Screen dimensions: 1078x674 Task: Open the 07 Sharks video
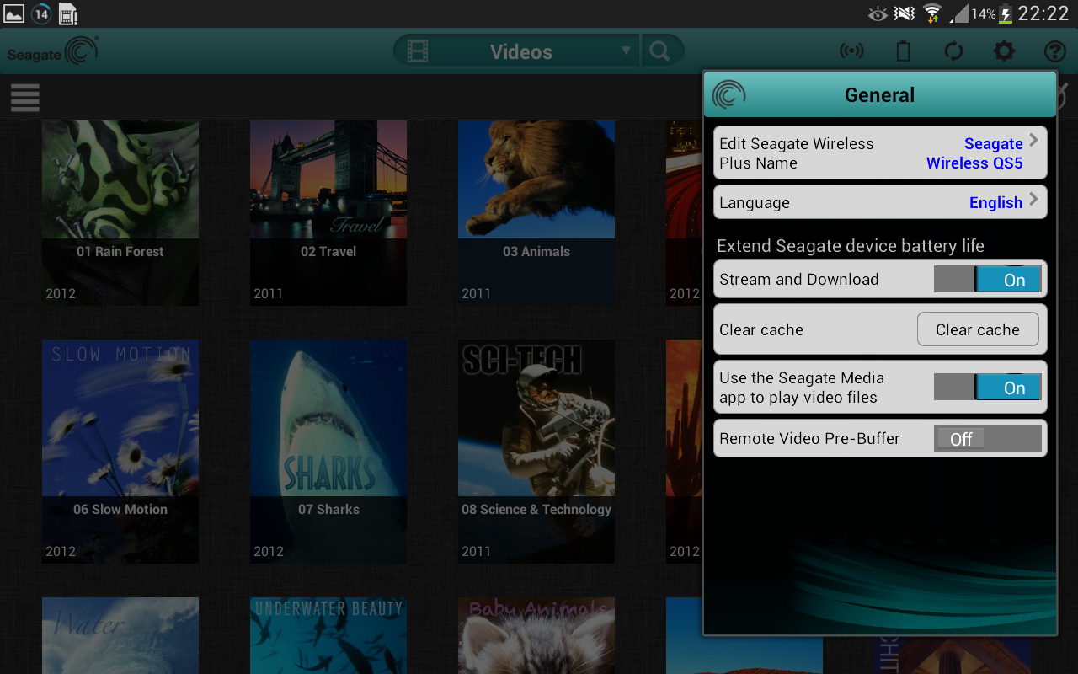coord(328,451)
